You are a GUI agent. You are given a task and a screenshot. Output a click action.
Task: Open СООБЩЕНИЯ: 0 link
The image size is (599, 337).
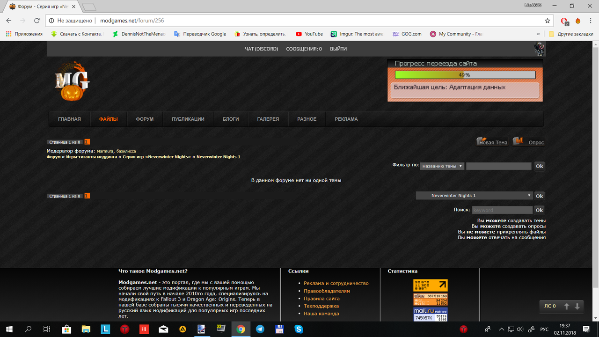click(x=304, y=49)
